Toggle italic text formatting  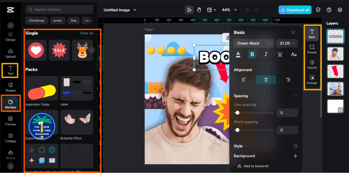click(266, 54)
